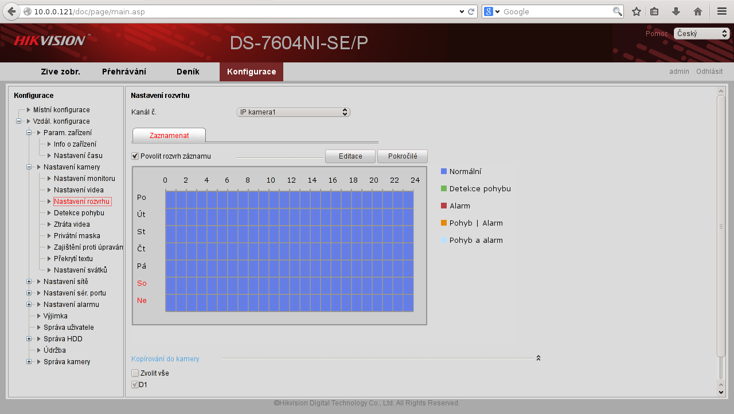Toggle the D1 camera checkbox

[135, 385]
